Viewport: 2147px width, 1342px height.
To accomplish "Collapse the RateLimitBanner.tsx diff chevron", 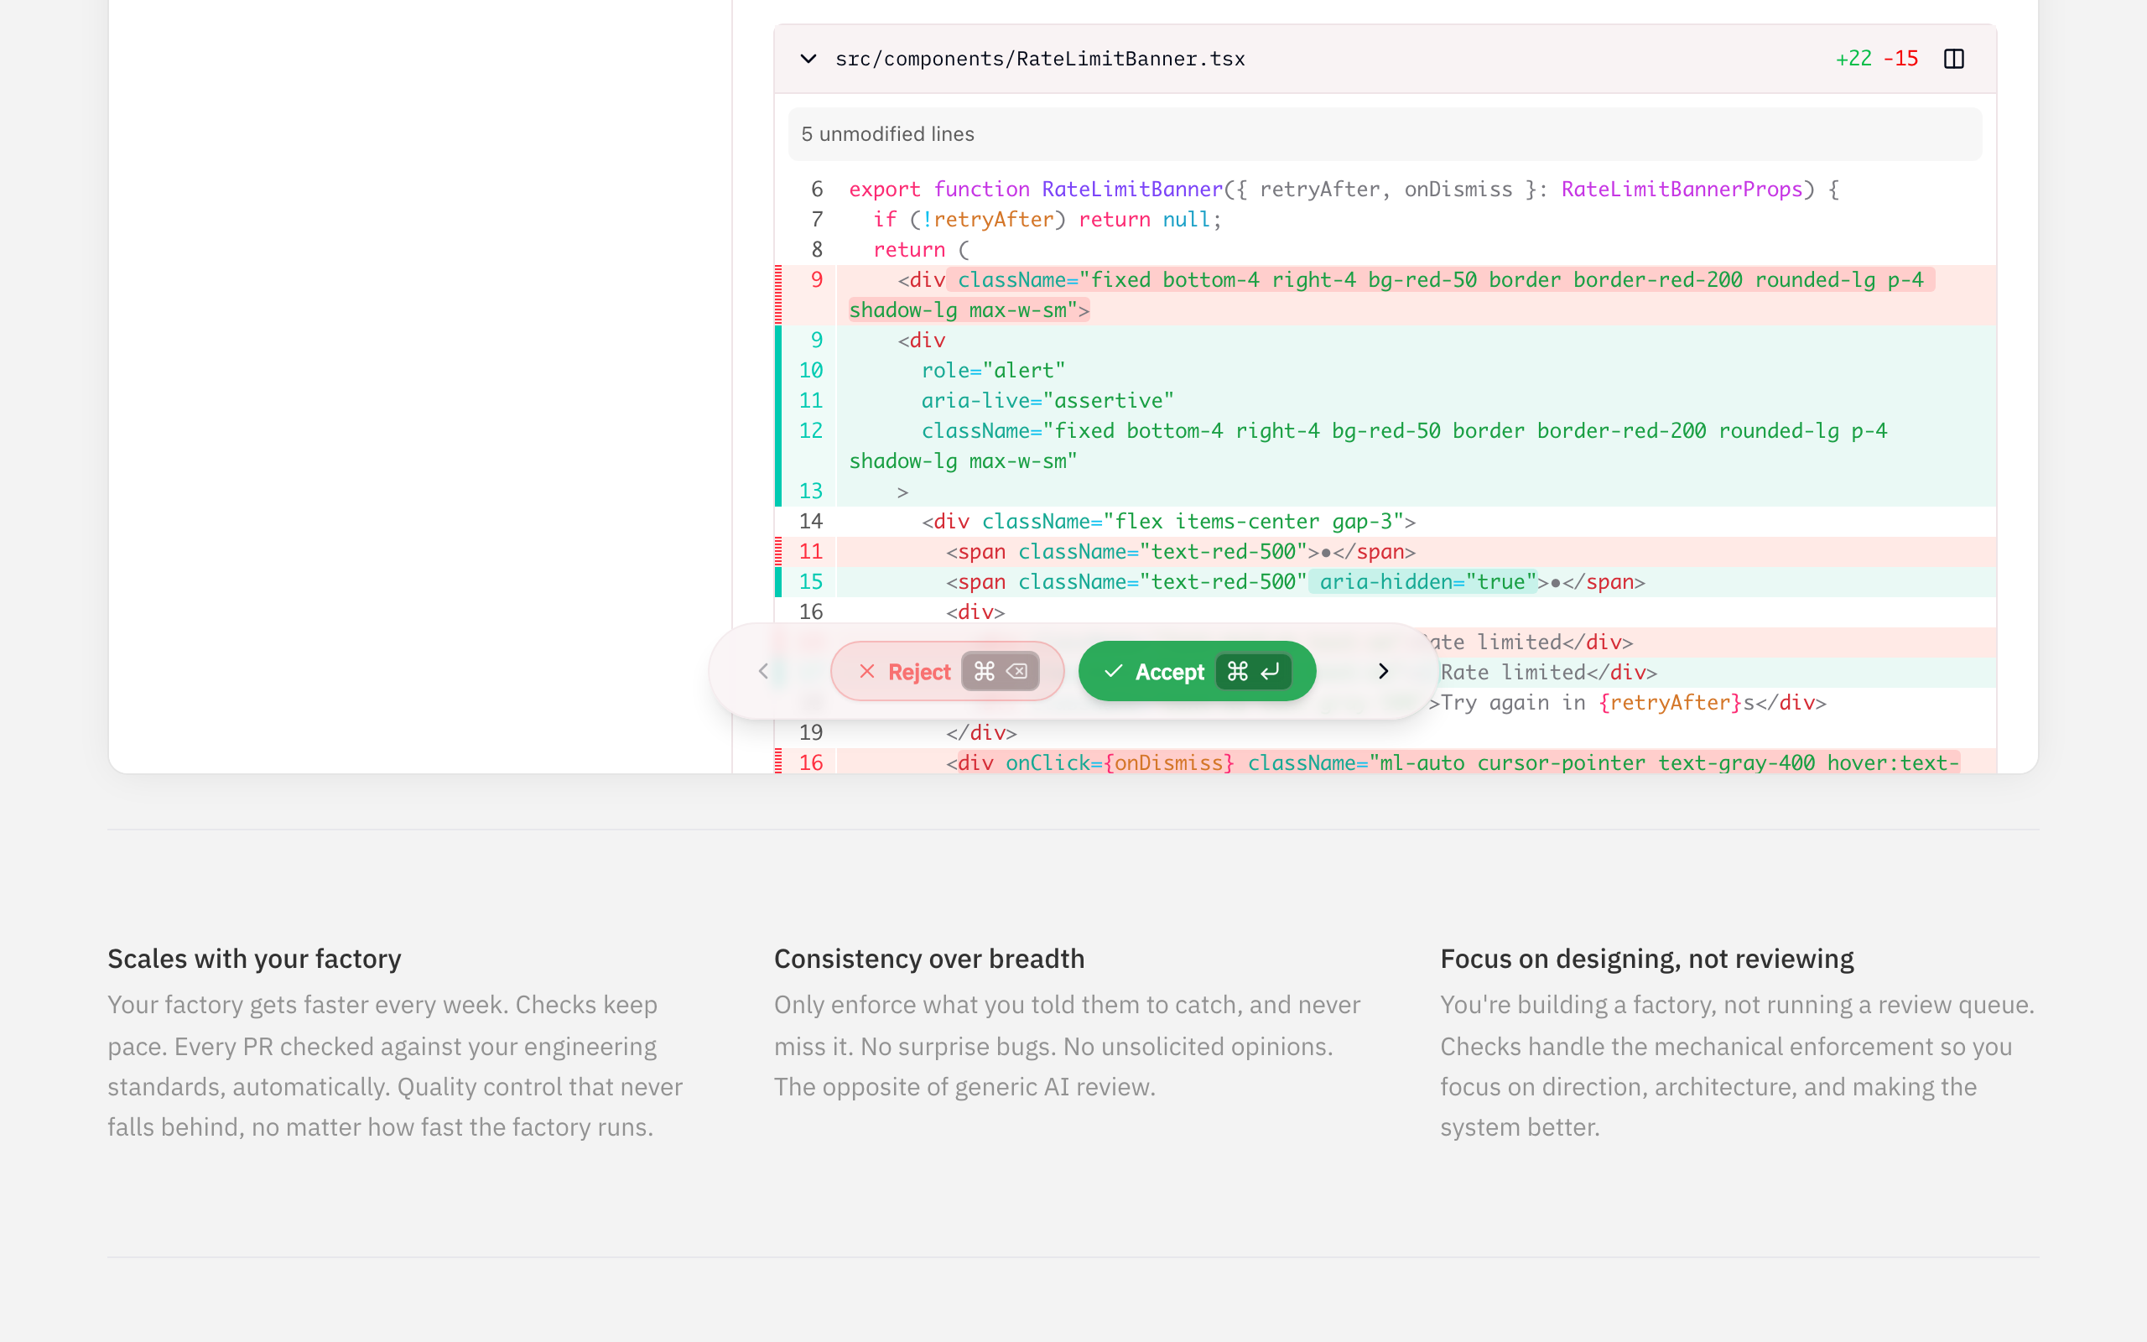I will click(x=808, y=59).
